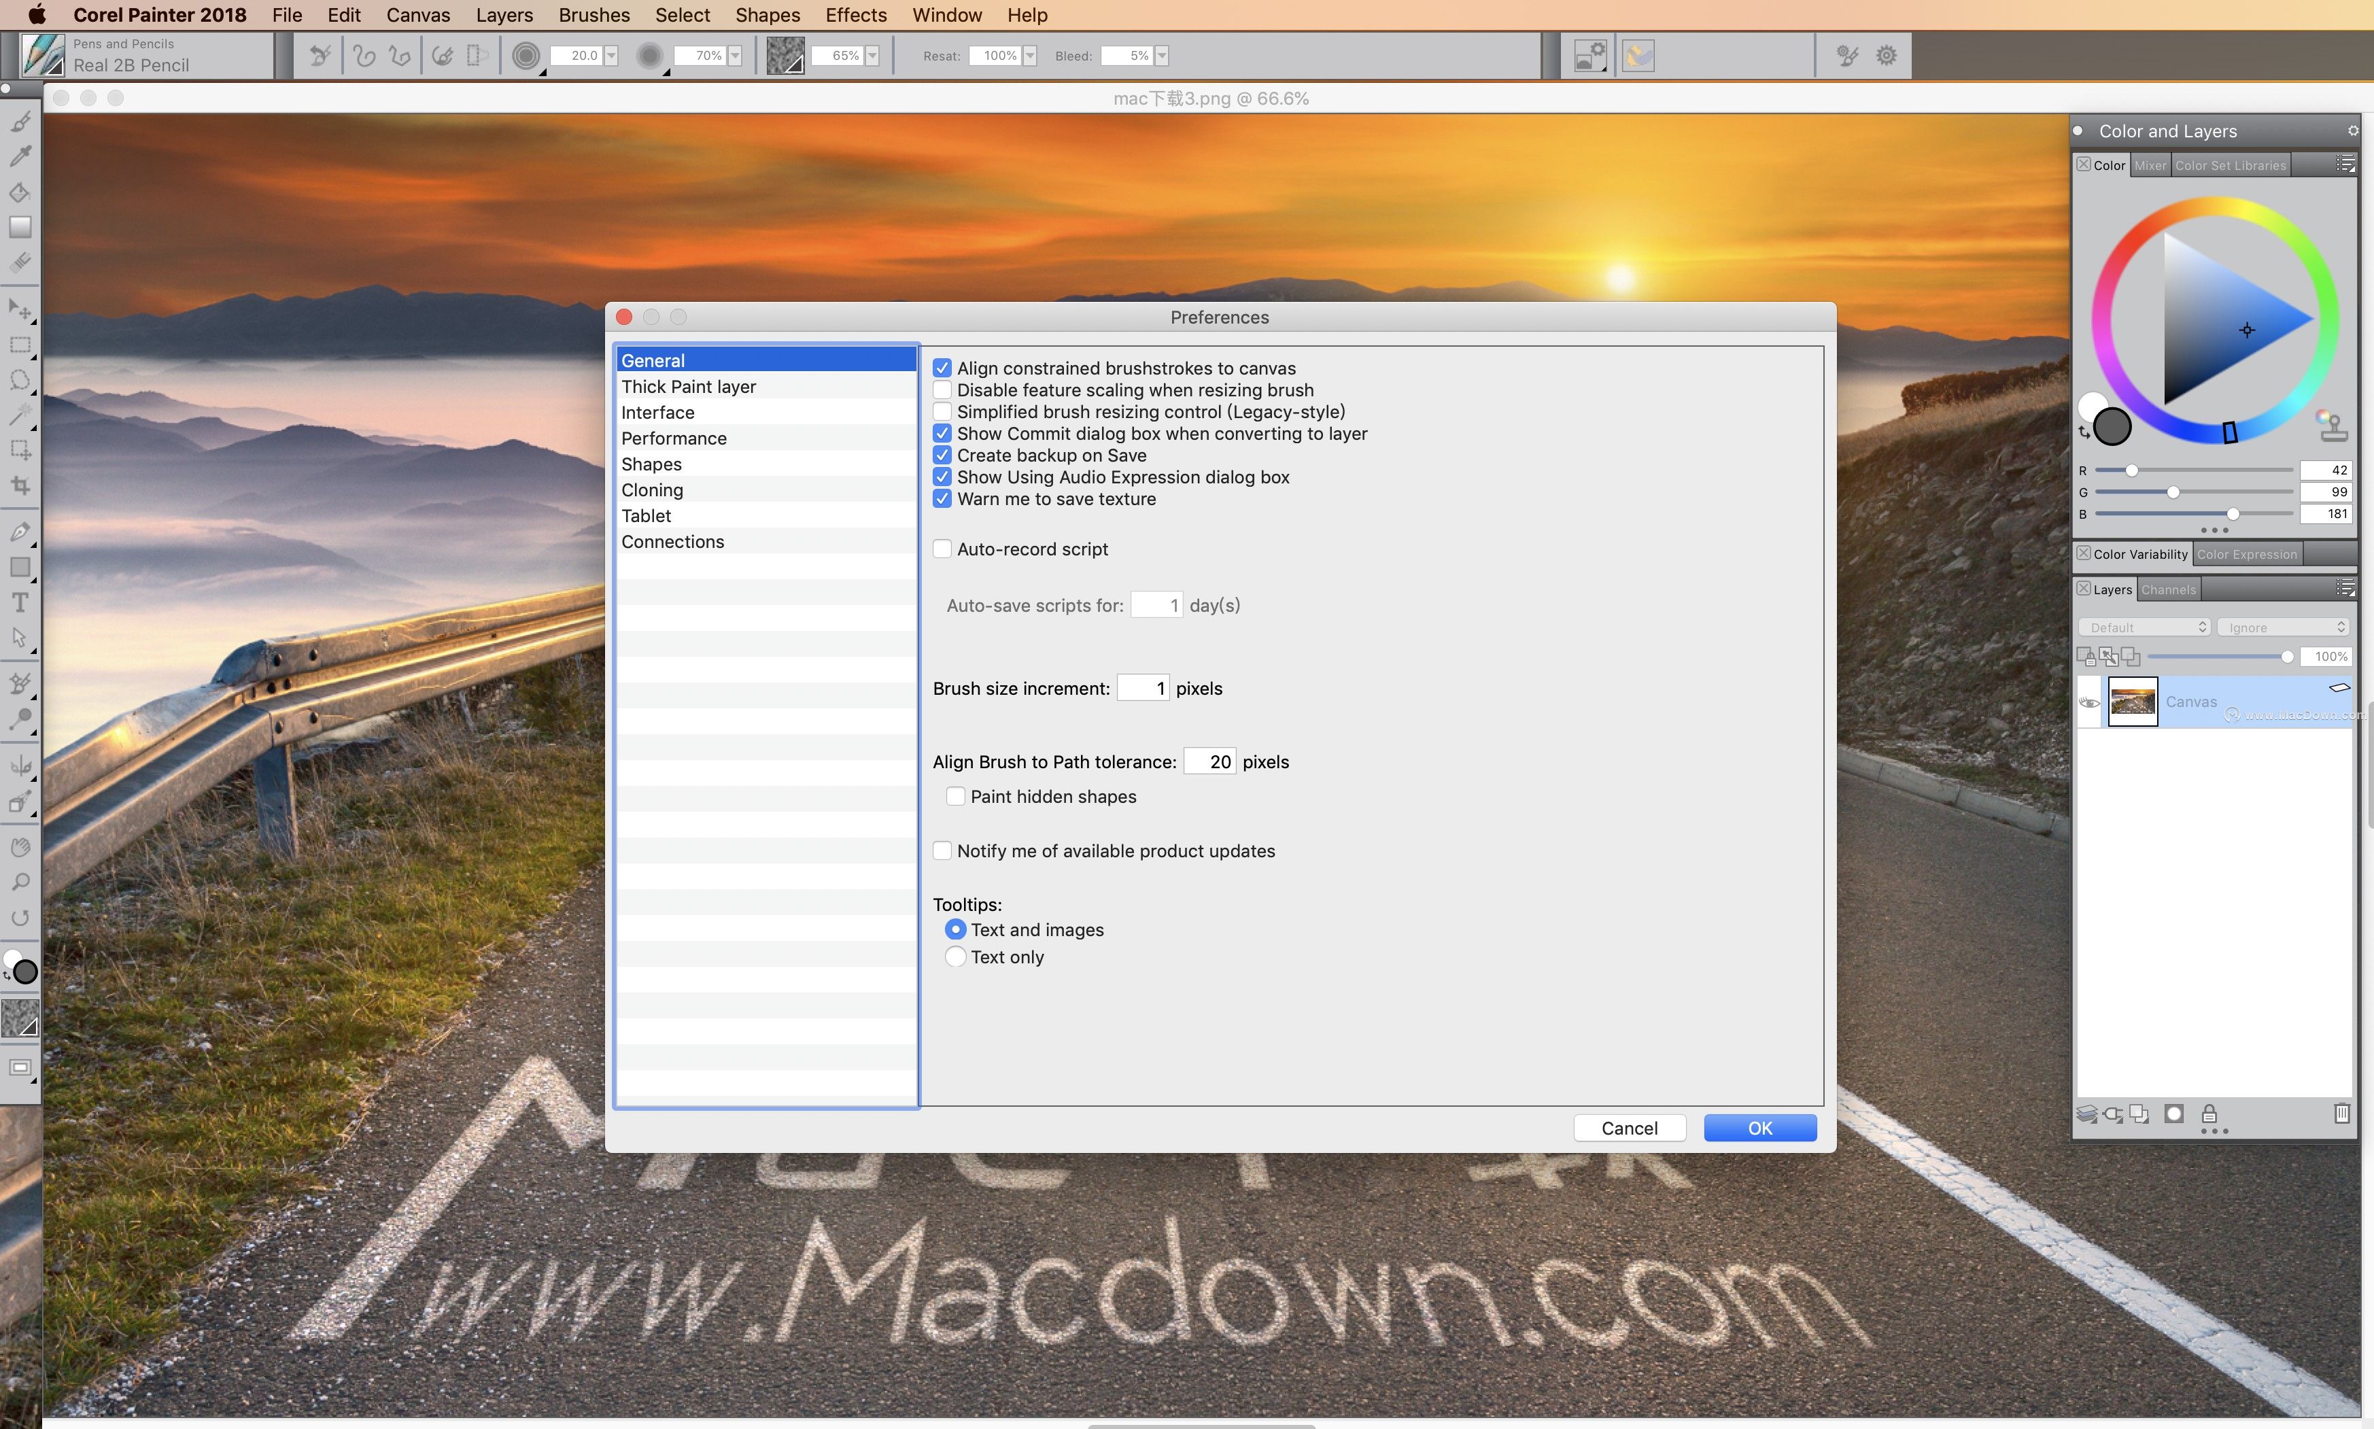Screen dimensions: 2374x1429
Task: Select the Interactive Gradient tool
Action: point(20,227)
